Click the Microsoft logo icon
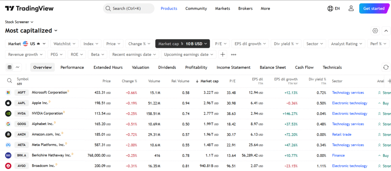 pyautogui.click(x=8, y=93)
